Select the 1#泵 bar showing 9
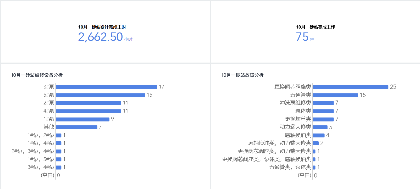 tap(82, 119)
